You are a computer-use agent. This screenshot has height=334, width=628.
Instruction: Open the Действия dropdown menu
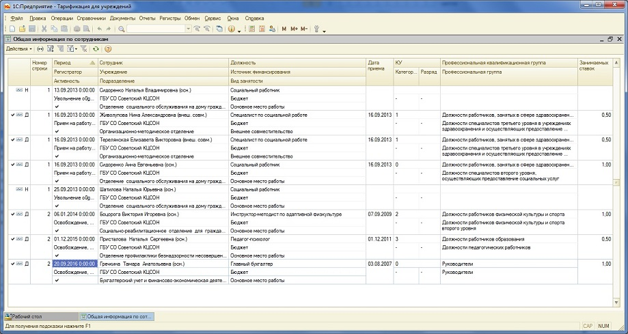pyautogui.click(x=18, y=49)
